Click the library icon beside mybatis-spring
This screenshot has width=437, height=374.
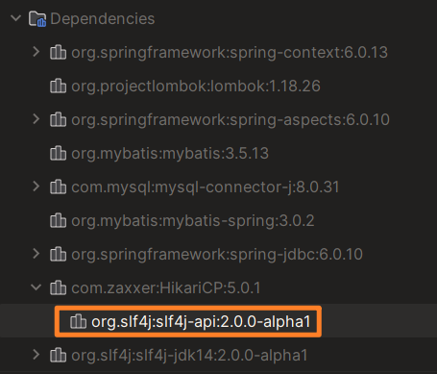[x=59, y=220]
